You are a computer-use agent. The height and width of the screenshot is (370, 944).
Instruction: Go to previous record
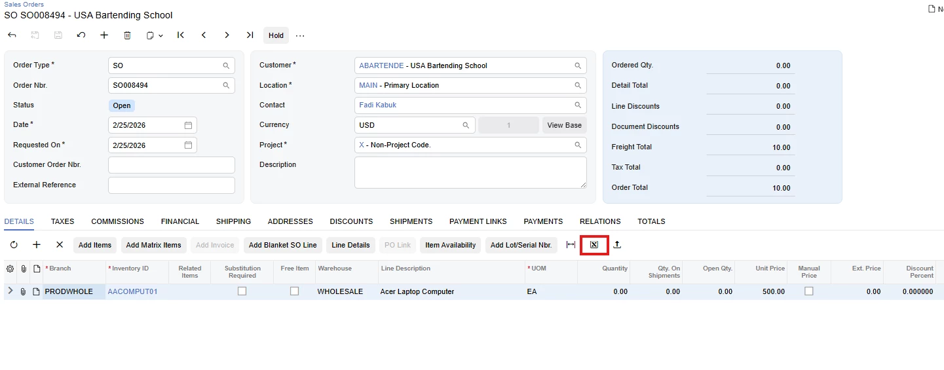pos(204,35)
